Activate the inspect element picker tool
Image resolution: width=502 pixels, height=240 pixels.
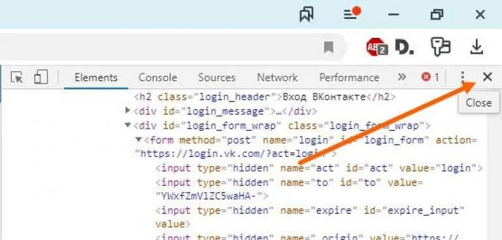coord(16,77)
